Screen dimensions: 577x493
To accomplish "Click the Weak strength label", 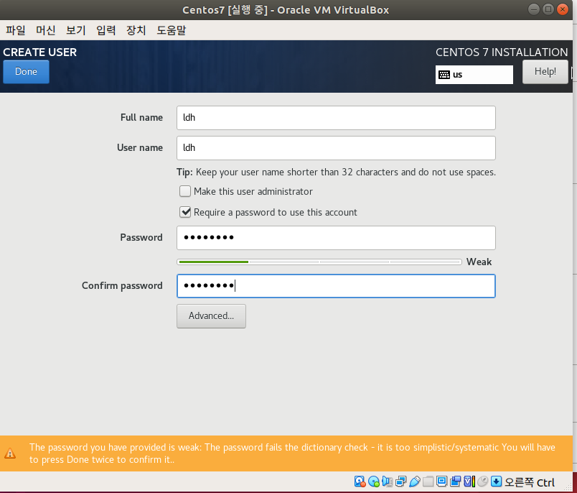I will pyautogui.click(x=479, y=262).
